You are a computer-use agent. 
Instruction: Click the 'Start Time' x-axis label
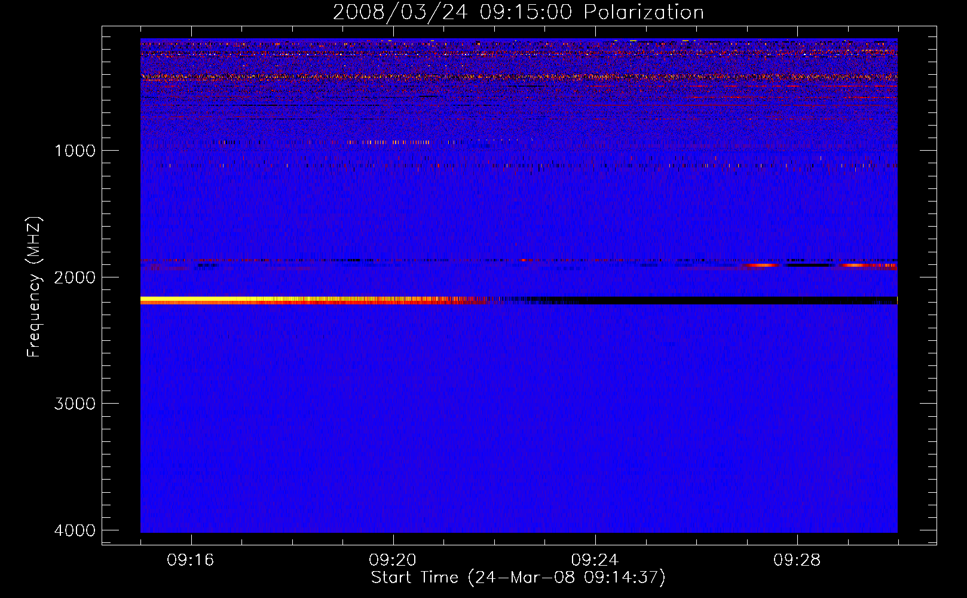[x=518, y=578]
